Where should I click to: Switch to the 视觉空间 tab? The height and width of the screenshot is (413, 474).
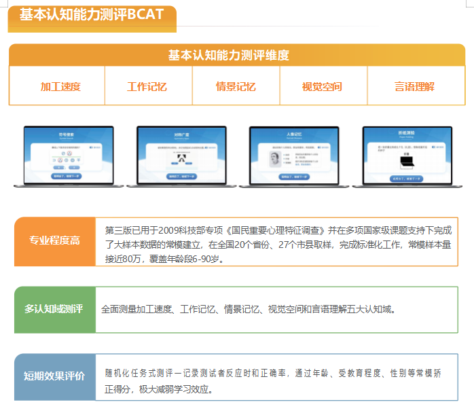(x=322, y=86)
